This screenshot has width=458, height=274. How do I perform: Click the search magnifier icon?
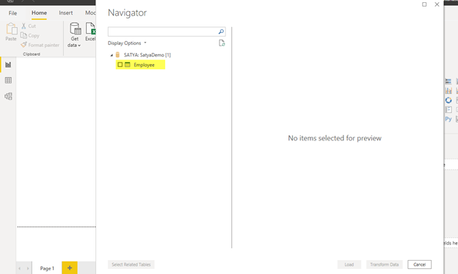221,32
